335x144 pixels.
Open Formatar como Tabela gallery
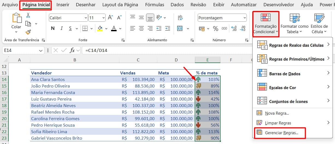294,24
